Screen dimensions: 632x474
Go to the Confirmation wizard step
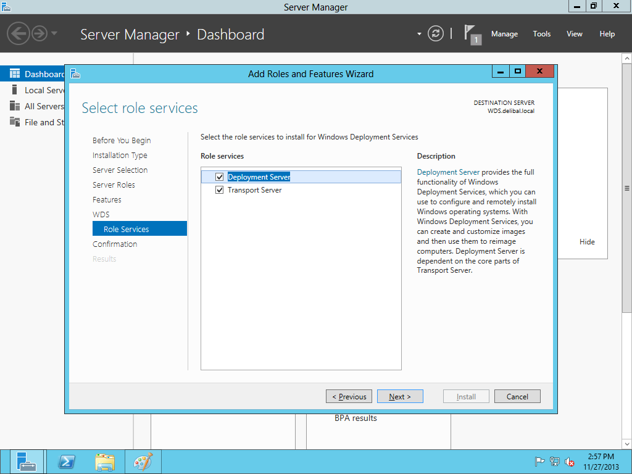(x=115, y=244)
